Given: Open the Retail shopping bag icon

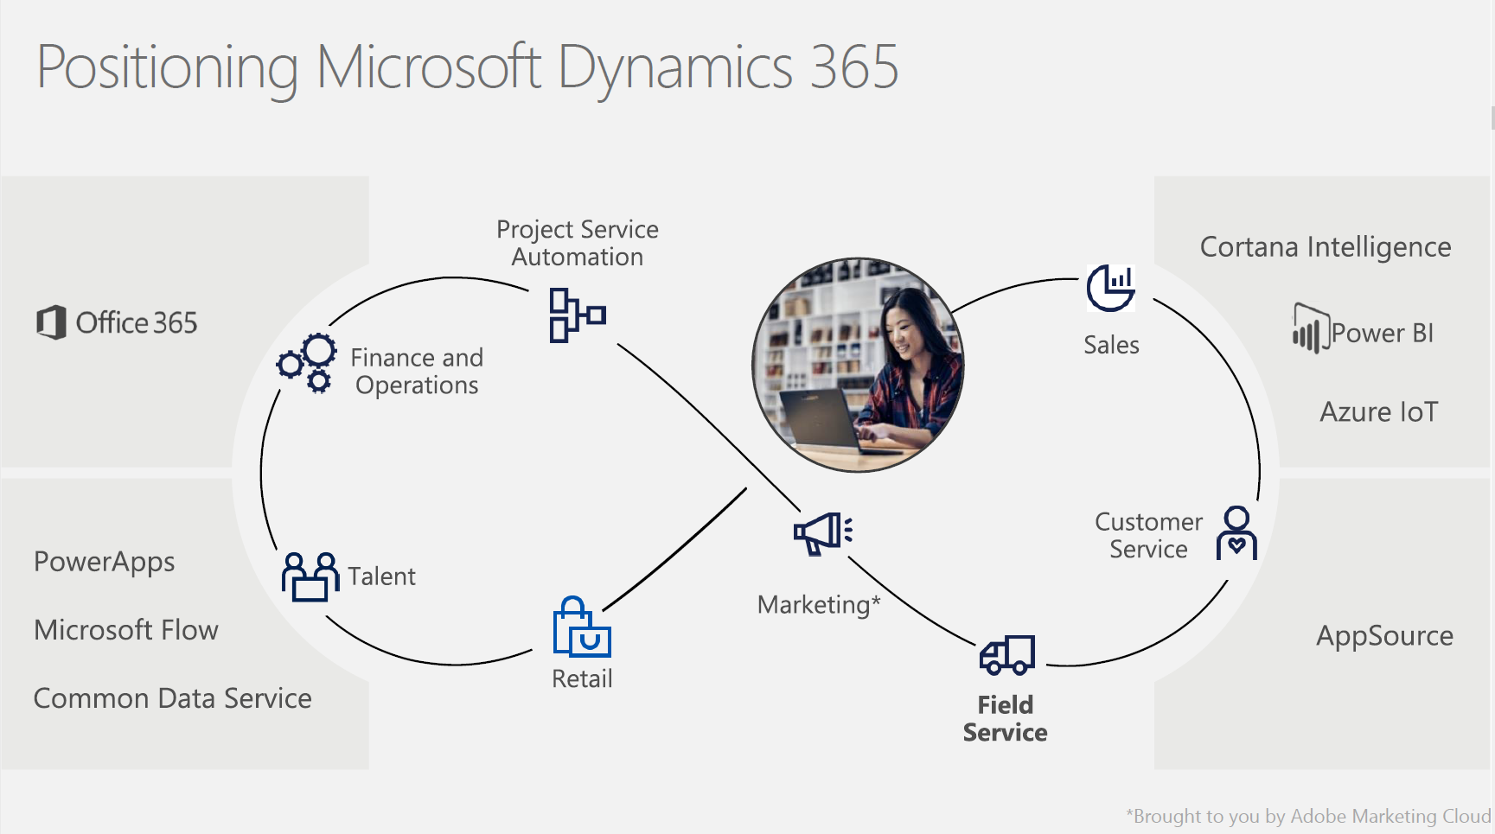Looking at the screenshot, I should tap(581, 627).
